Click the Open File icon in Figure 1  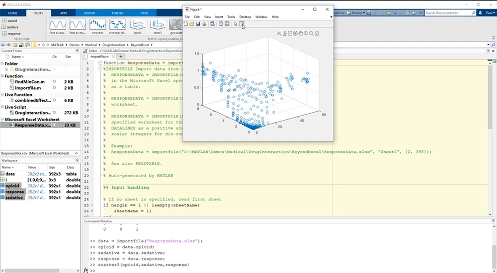pos(192,24)
